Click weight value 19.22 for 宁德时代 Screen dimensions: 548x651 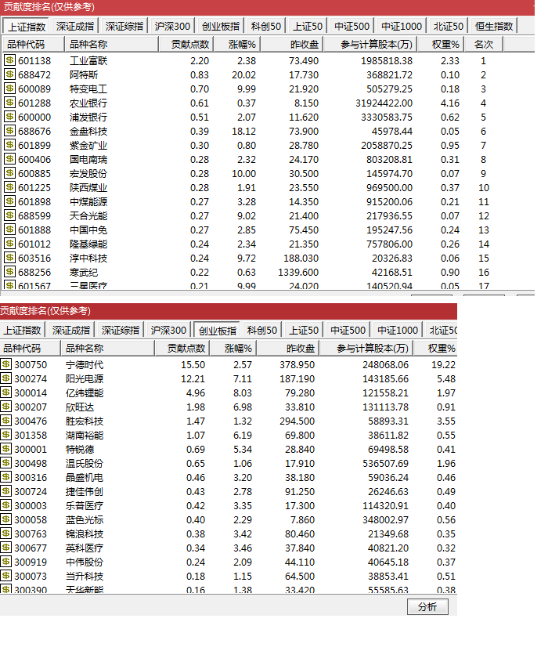point(443,364)
